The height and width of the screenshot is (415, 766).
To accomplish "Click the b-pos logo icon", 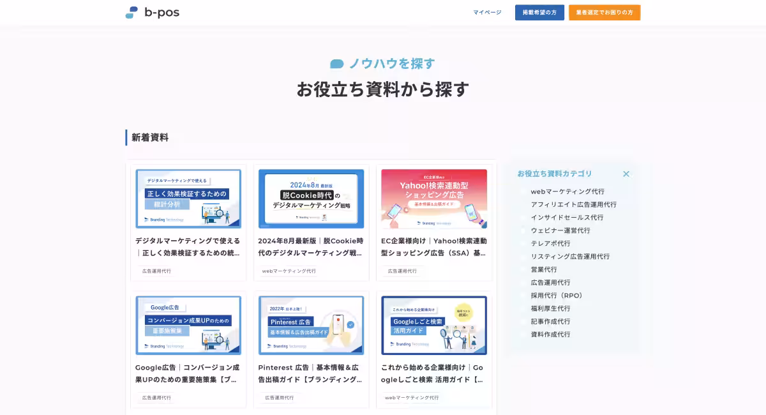I will point(132,11).
